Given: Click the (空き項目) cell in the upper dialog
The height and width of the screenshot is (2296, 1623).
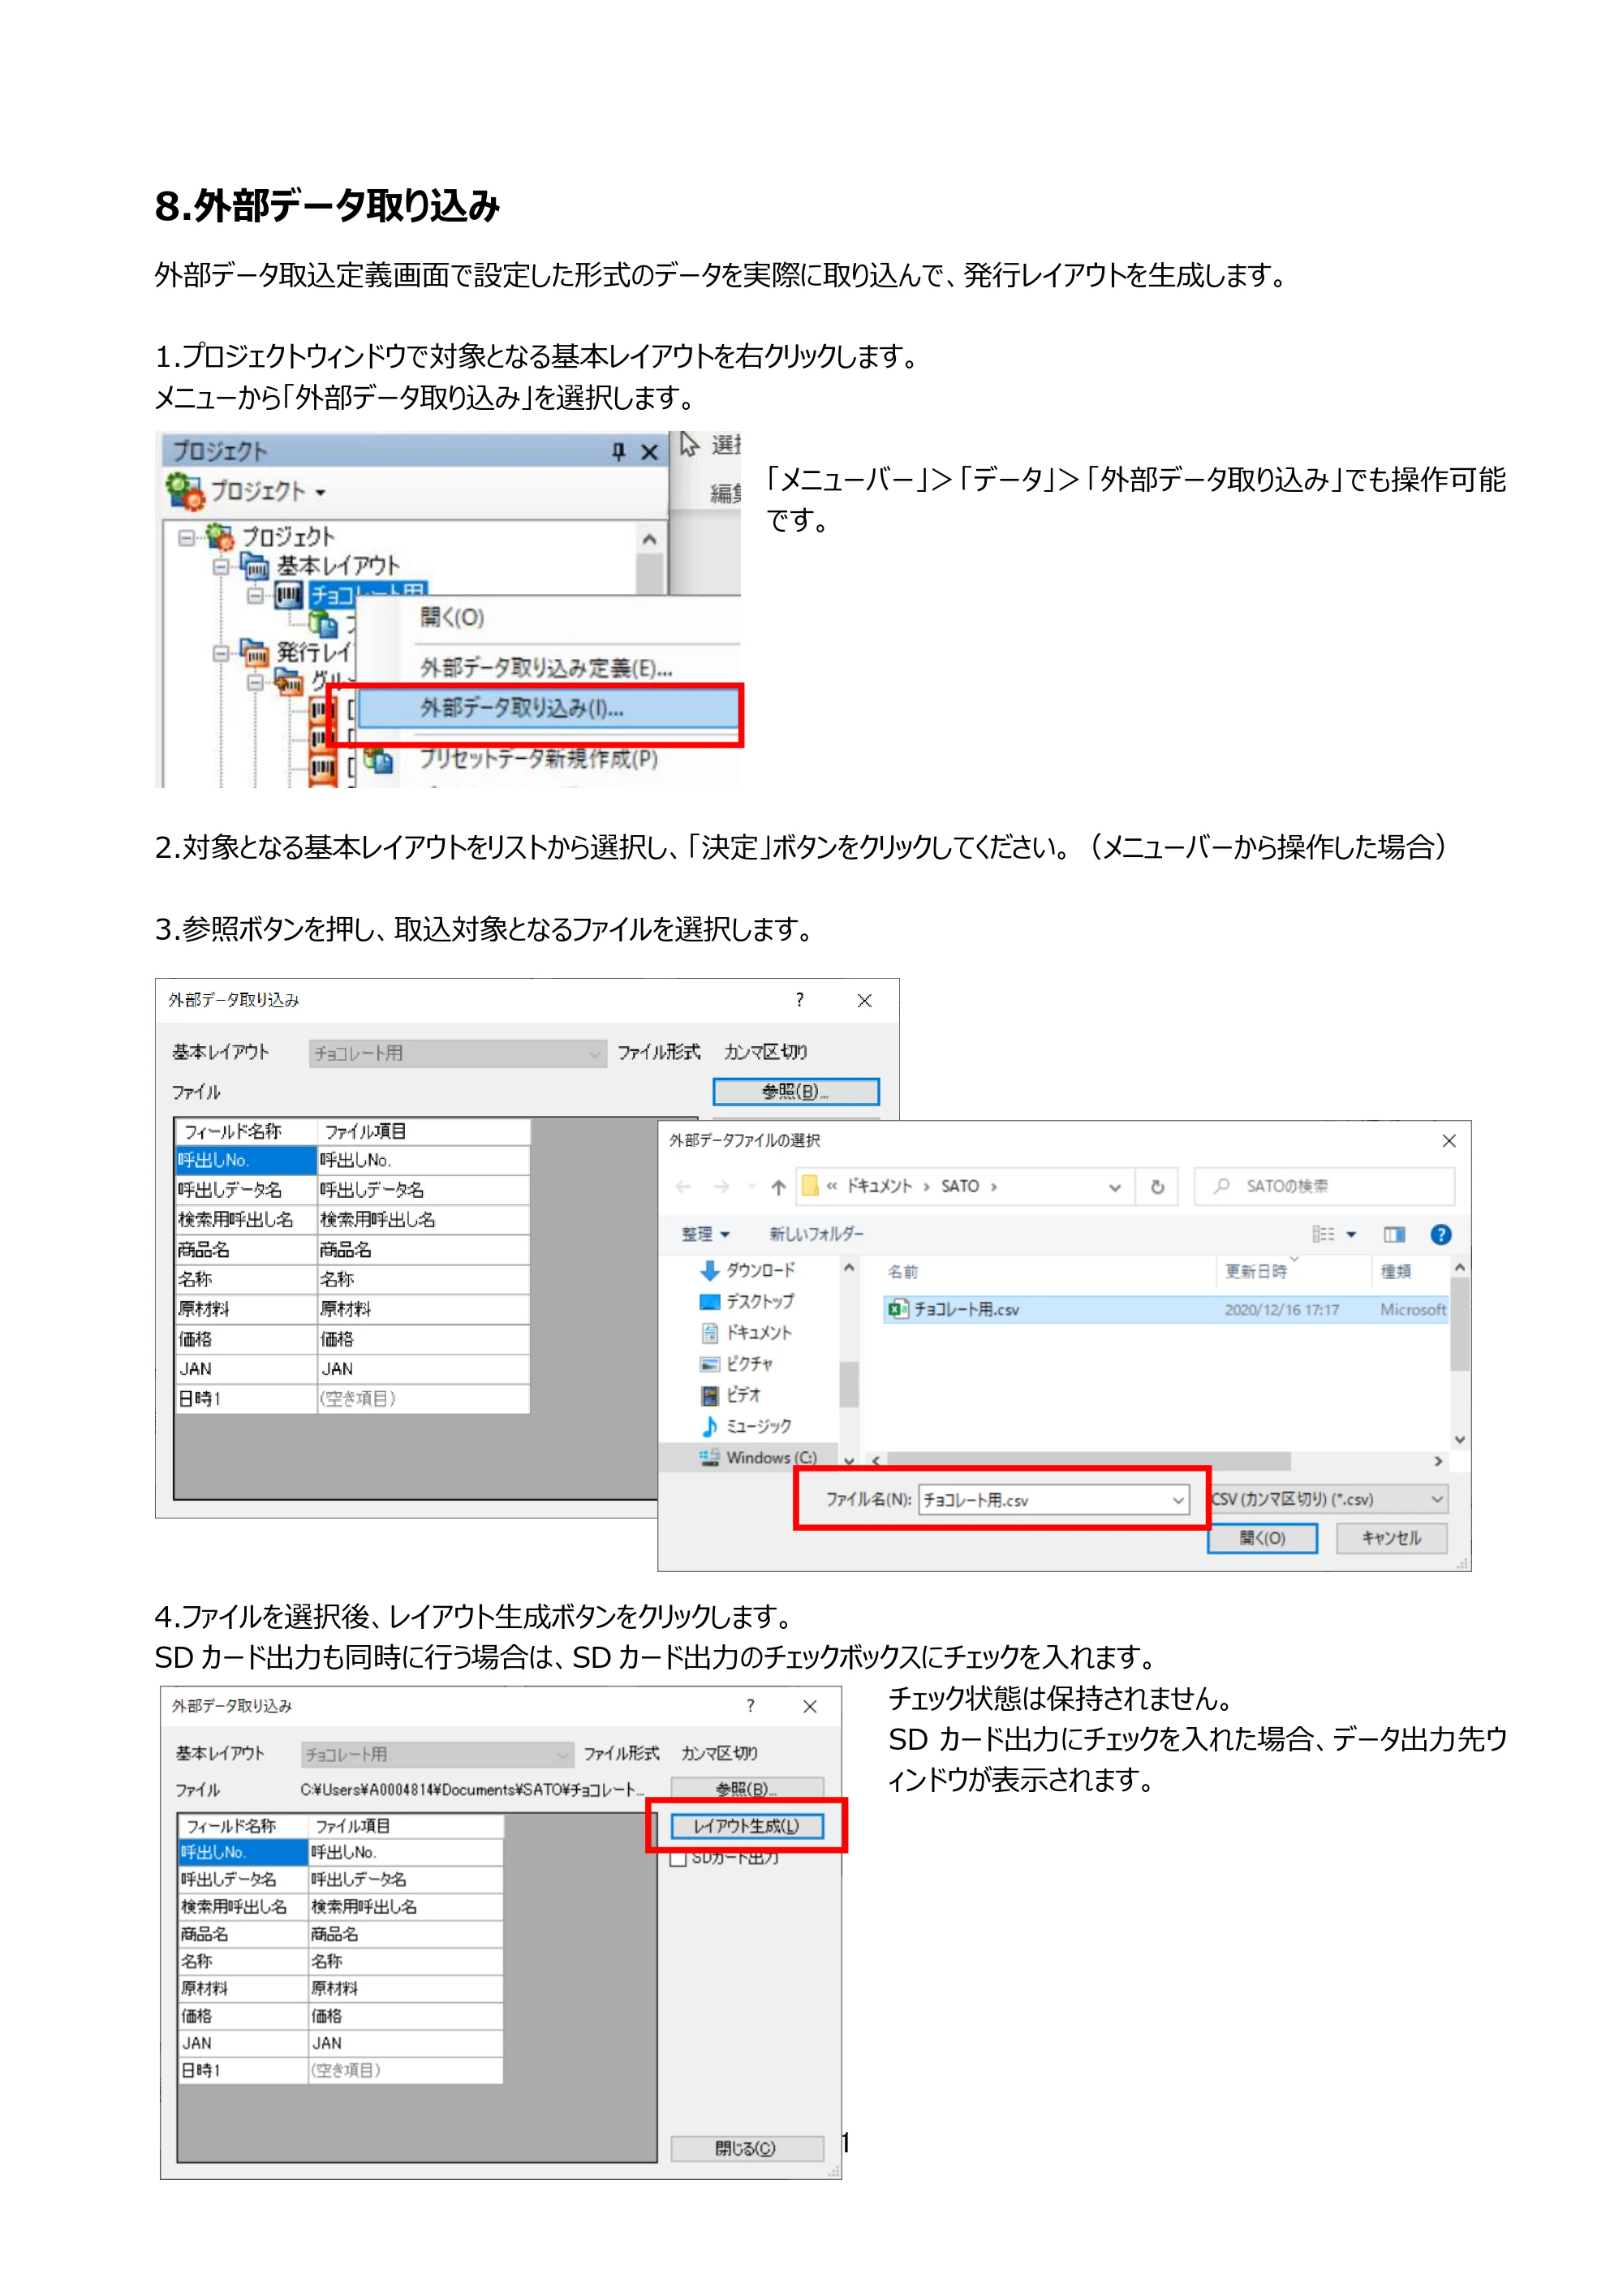Looking at the screenshot, I should pos(422,1398).
